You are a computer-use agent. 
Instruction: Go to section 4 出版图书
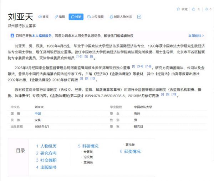pyautogui.click(x=46, y=167)
